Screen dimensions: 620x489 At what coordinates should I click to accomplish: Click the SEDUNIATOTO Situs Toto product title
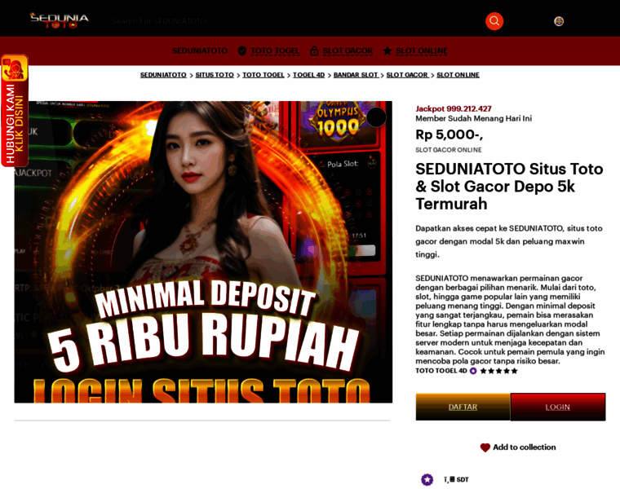point(509,187)
